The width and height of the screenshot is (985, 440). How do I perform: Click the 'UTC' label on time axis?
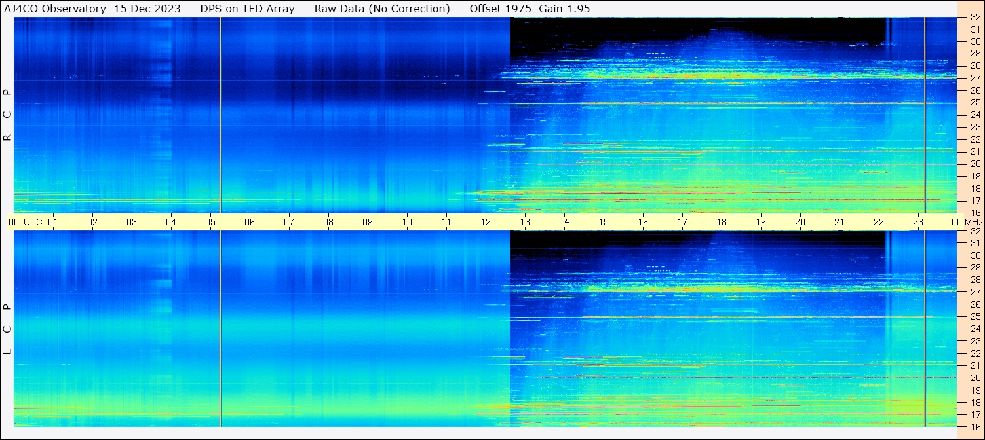[x=33, y=222]
